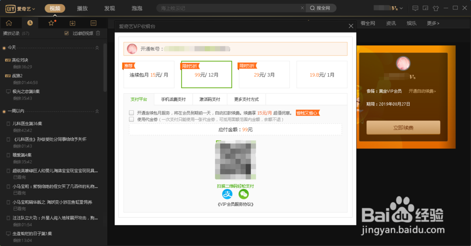Choose the 连续包月 15元/月 plan
471x246 pixels.
pos(149,74)
